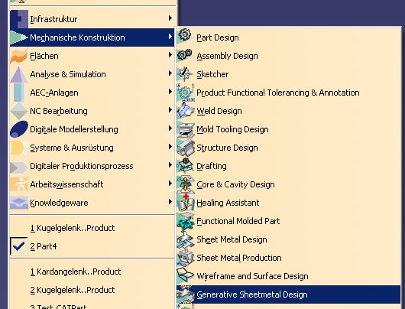This screenshot has height=309, width=405.
Task: Click the checkmark next to 2 Part4
Action: click(19, 246)
